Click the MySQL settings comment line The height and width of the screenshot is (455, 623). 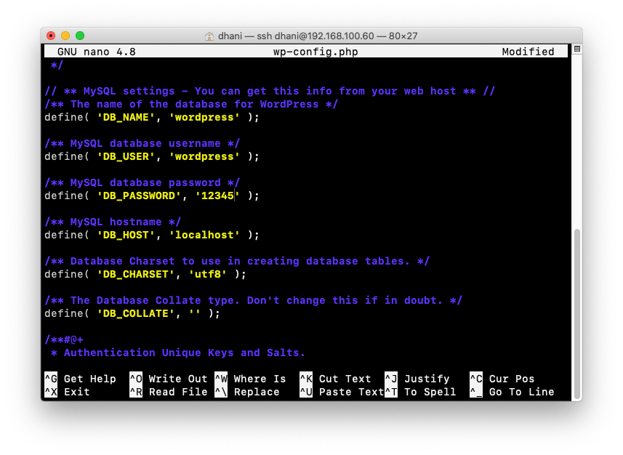(270, 91)
